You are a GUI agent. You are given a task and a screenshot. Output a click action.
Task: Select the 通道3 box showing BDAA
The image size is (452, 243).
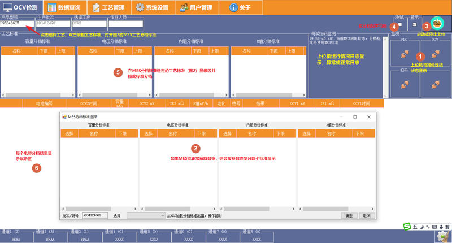(x=85, y=237)
